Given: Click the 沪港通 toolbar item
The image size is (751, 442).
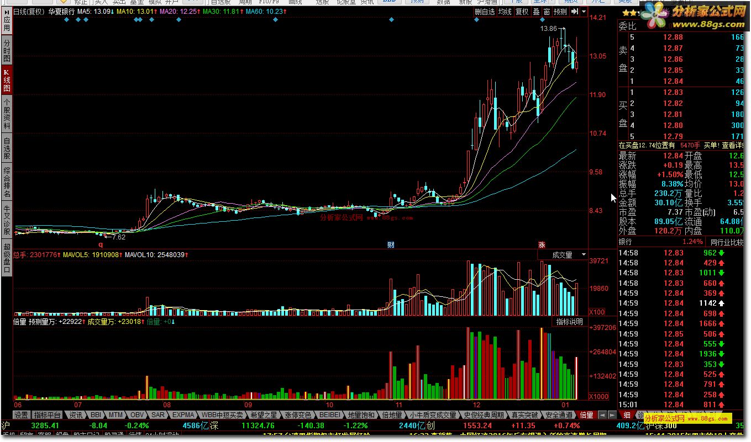Looking at the screenshot, I should tap(487, 2).
